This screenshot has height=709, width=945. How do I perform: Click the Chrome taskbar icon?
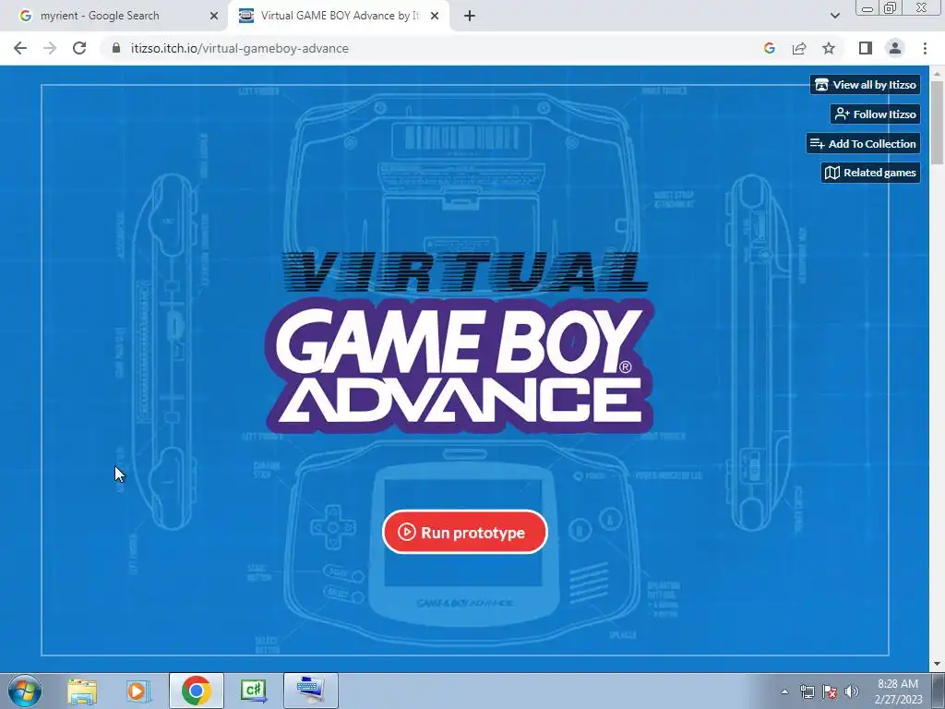(197, 691)
